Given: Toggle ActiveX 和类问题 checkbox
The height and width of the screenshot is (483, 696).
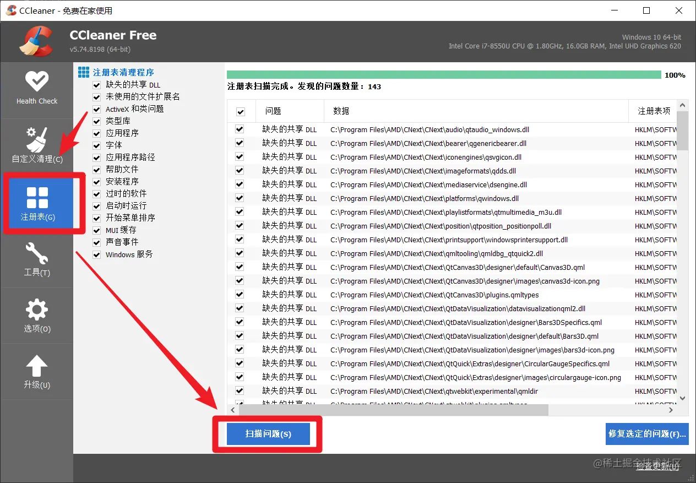Looking at the screenshot, I should (x=97, y=109).
